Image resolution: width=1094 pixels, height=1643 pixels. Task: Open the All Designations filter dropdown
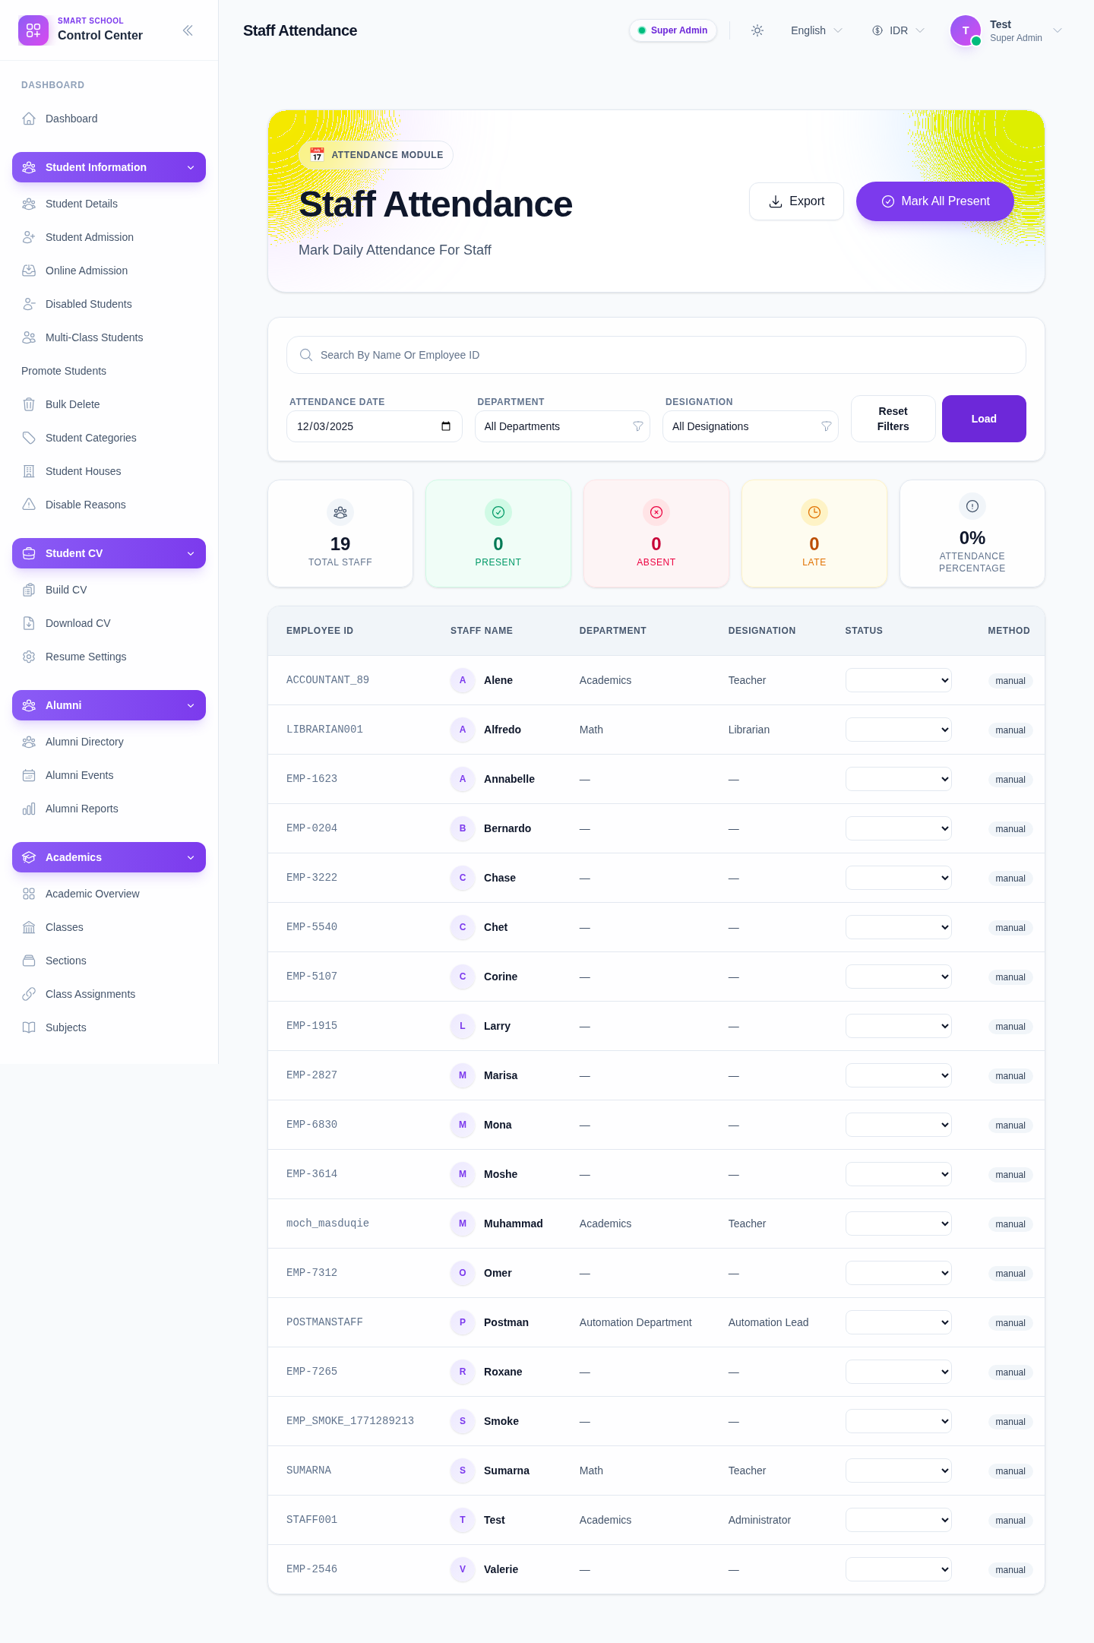(751, 426)
